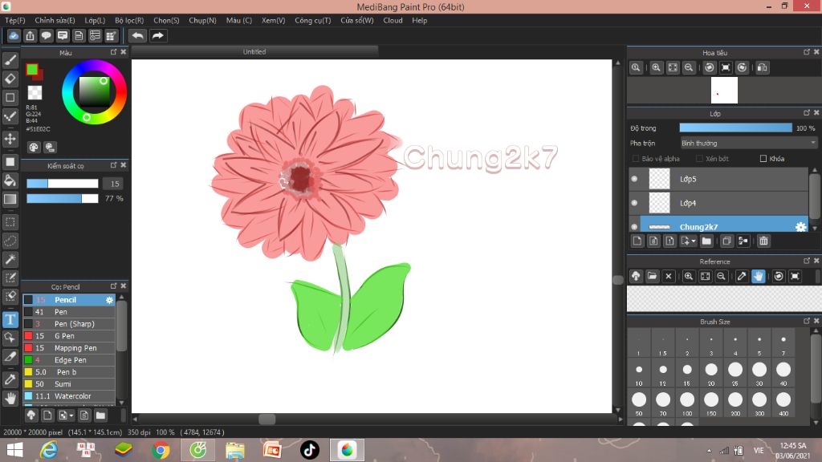Duplicate the current layer
Viewport: 822px width, 462px height.
[x=726, y=241]
